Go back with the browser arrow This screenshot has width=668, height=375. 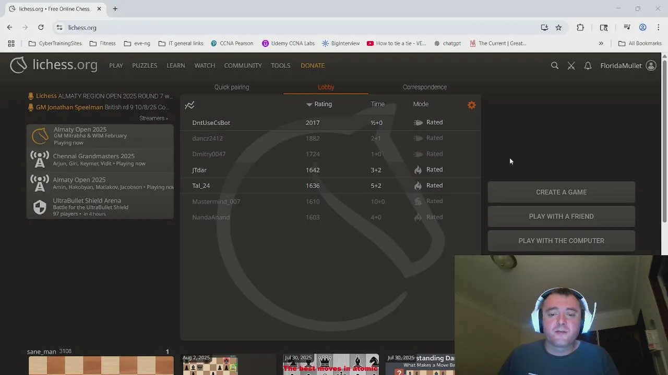pos(9,28)
